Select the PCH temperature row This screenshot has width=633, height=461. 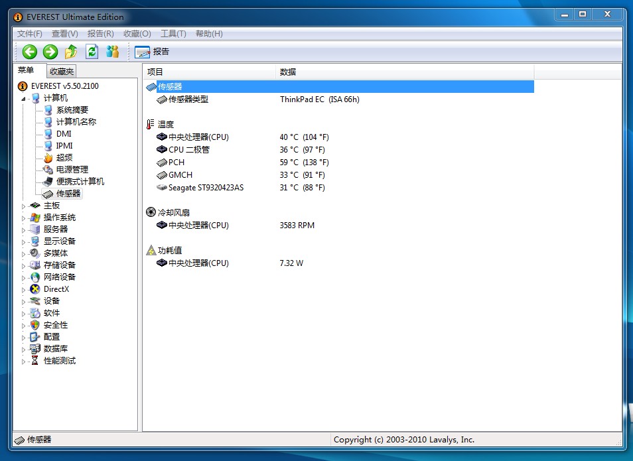(x=340, y=163)
